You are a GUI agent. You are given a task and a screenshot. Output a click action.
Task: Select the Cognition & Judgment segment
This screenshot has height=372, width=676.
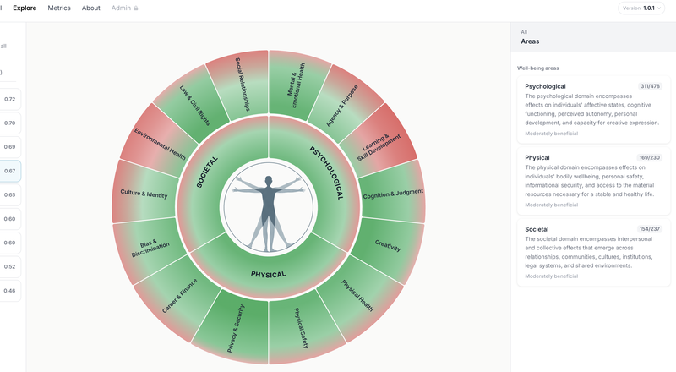(393, 194)
